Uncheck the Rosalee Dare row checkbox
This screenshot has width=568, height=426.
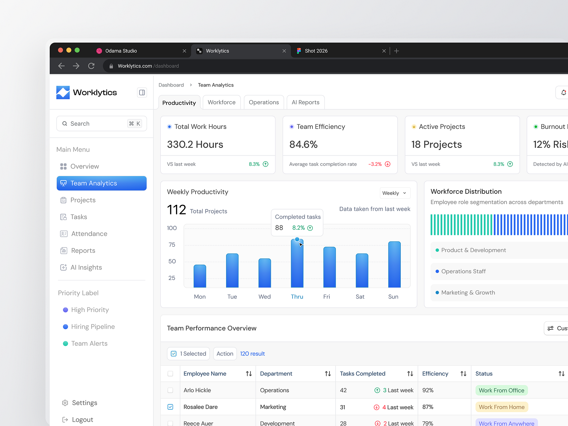(170, 407)
